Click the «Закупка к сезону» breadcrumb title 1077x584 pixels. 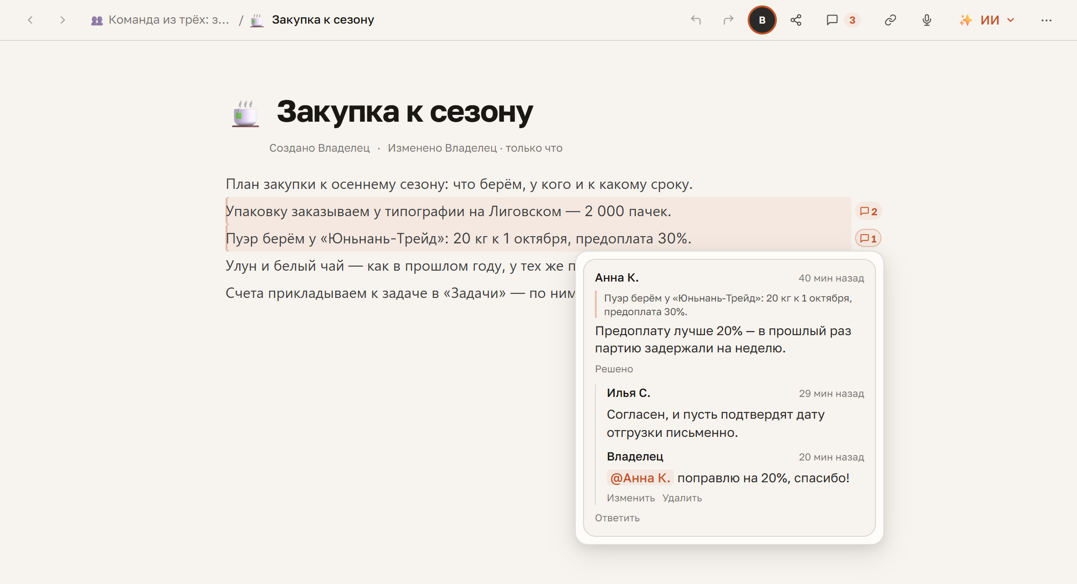[323, 20]
